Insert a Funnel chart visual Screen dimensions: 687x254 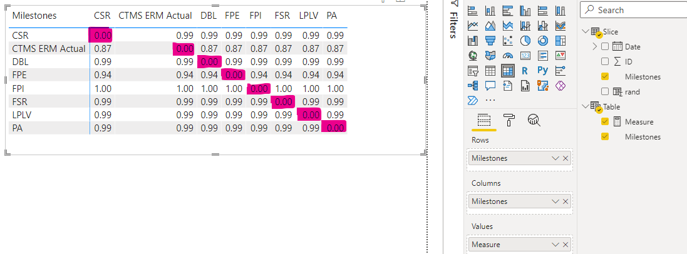(x=490, y=41)
